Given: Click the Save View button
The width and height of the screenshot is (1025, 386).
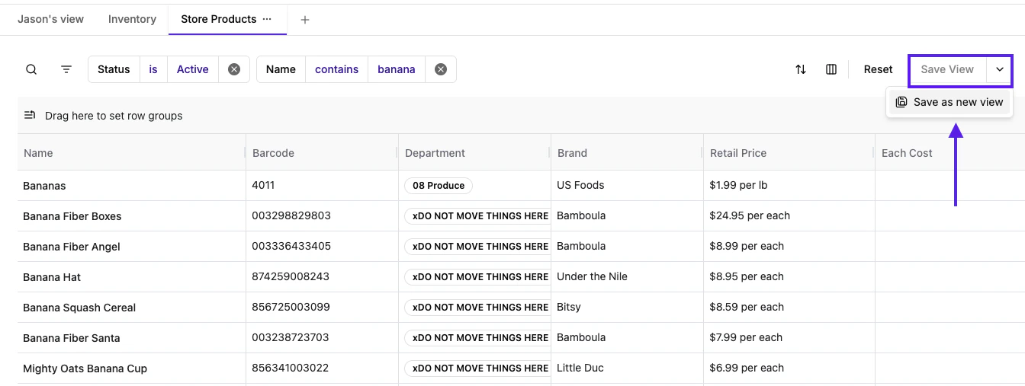Looking at the screenshot, I should coord(947,69).
